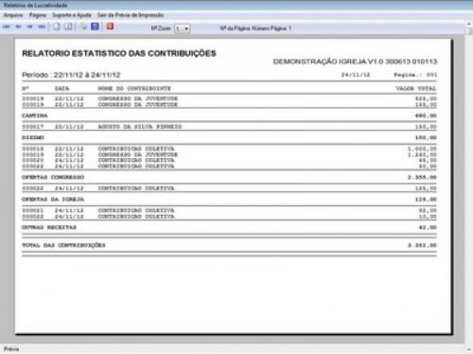Show two-page view icon
Viewport: 473px width, 354px height.
click(68, 27)
